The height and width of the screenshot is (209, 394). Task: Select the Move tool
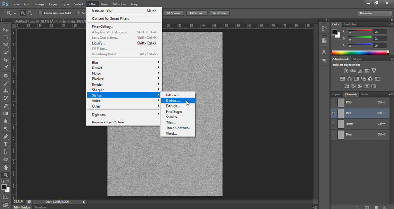coord(5,30)
